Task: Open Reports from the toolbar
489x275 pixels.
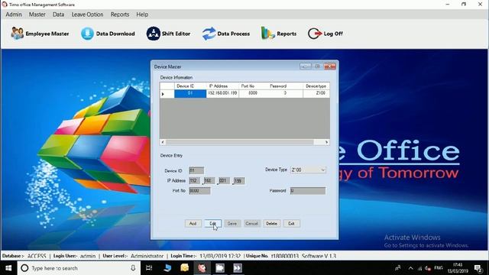Action: [278, 34]
